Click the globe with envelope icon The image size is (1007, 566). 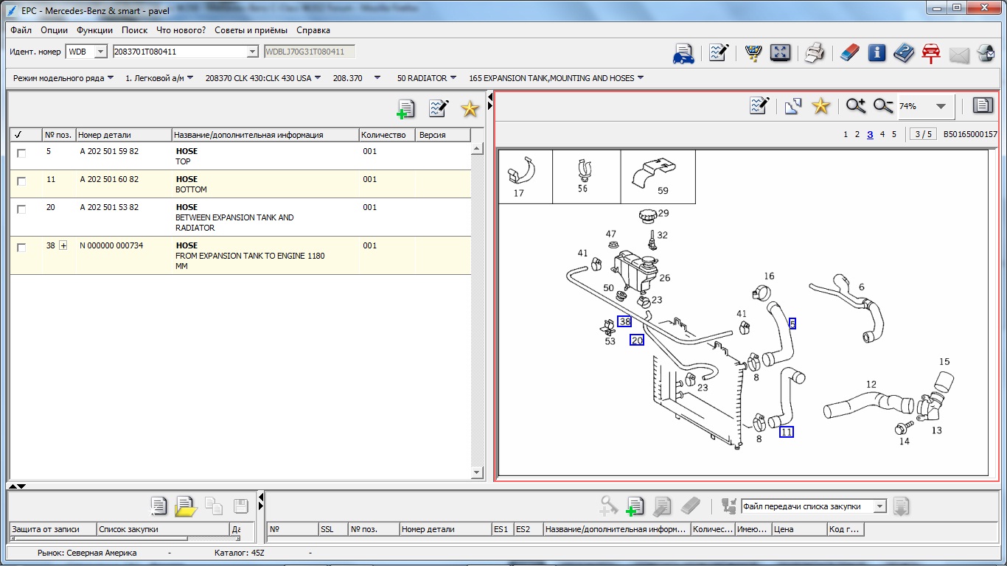click(x=986, y=53)
